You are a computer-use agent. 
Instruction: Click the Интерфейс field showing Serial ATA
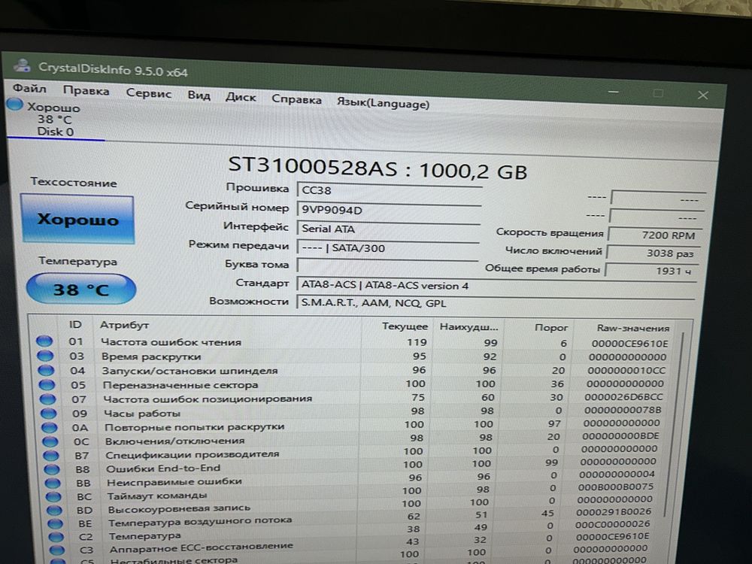pos(388,229)
